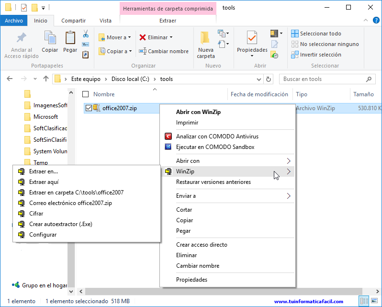Click No seleccionar ninguno
The height and width of the screenshot is (307, 382).
[x=325, y=44]
